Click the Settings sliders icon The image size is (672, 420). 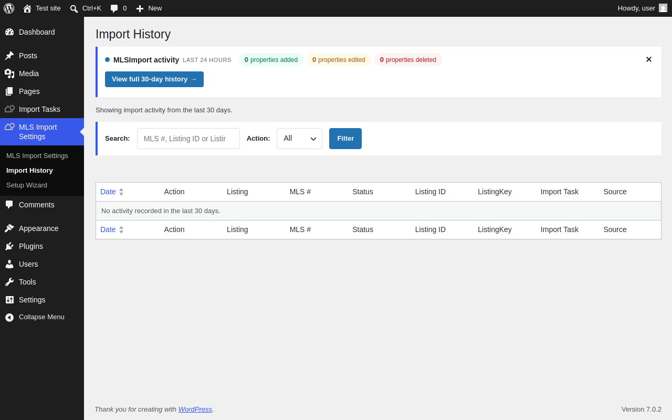click(x=9, y=300)
